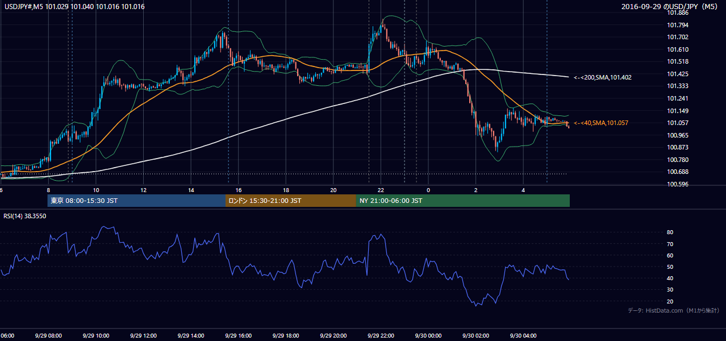Click the 9/30 00:00 time label
The image size is (726, 341).
pyautogui.click(x=428, y=336)
